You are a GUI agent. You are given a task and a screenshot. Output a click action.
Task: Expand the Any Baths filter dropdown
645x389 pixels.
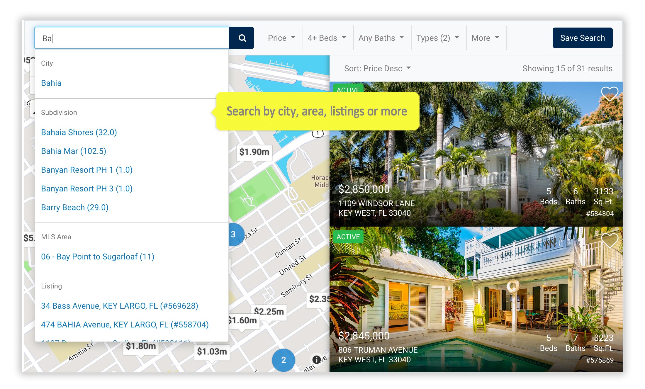[x=381, y=38]
